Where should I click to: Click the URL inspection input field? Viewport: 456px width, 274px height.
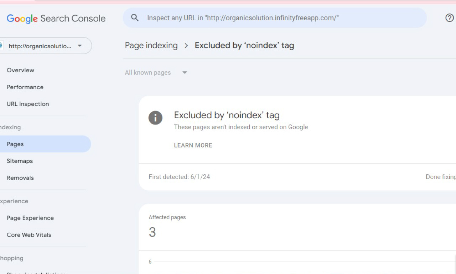pyautogui.click(x=249, y=18)
